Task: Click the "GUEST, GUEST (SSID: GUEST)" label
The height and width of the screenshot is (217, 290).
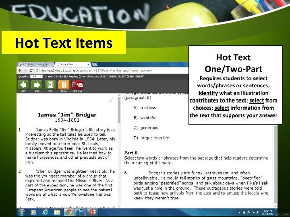Action: point(126,76)
